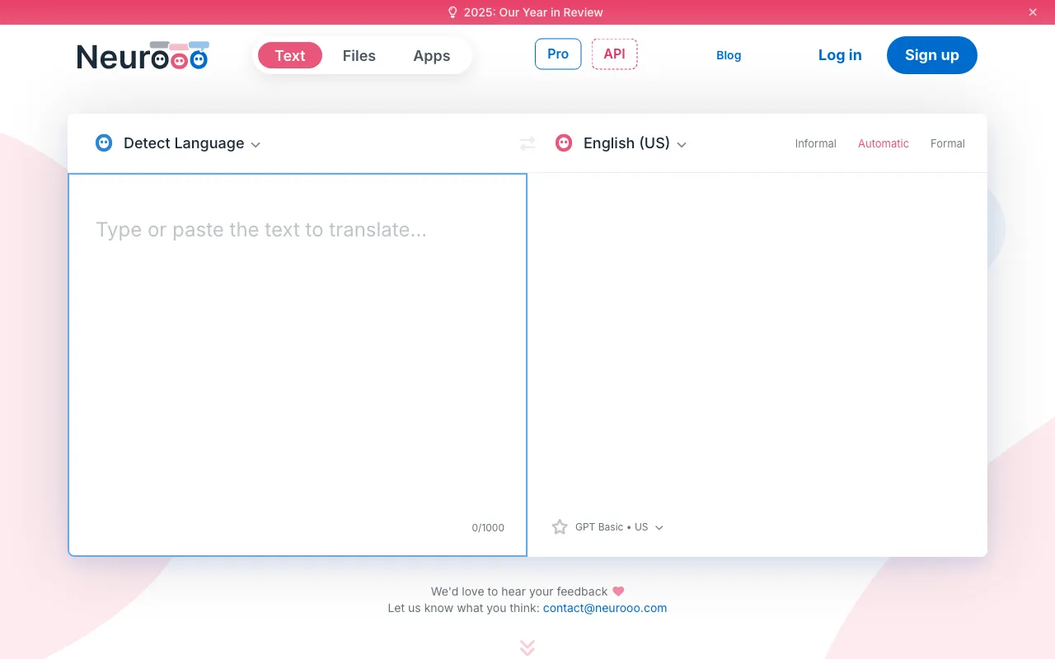1055x659 pixels.
Task: Switch to the Files tab
Action: point(359,55)
